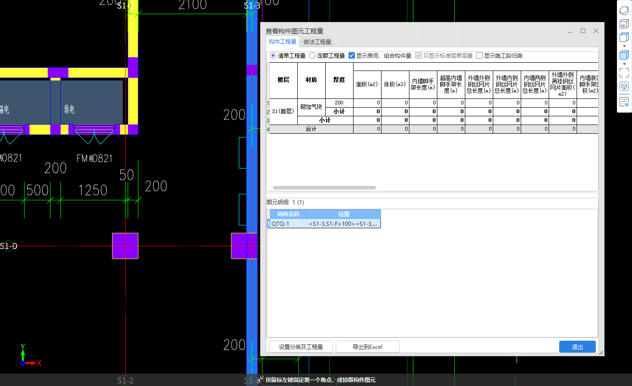Image resolution: width=632 pixels, height=386 pixels.
Task: Click the 面积(m2) column header
Action: (x=367, y=84)
